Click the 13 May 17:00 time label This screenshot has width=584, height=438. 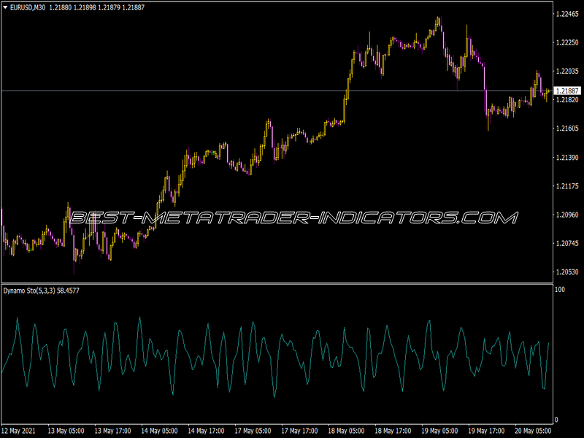pyautogui.click(x=112, y=431)
